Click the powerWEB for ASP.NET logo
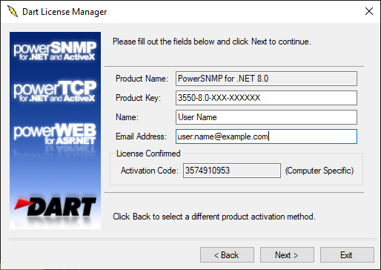The height and width of the screenshot is (270, 381). [x=55, y=134]
